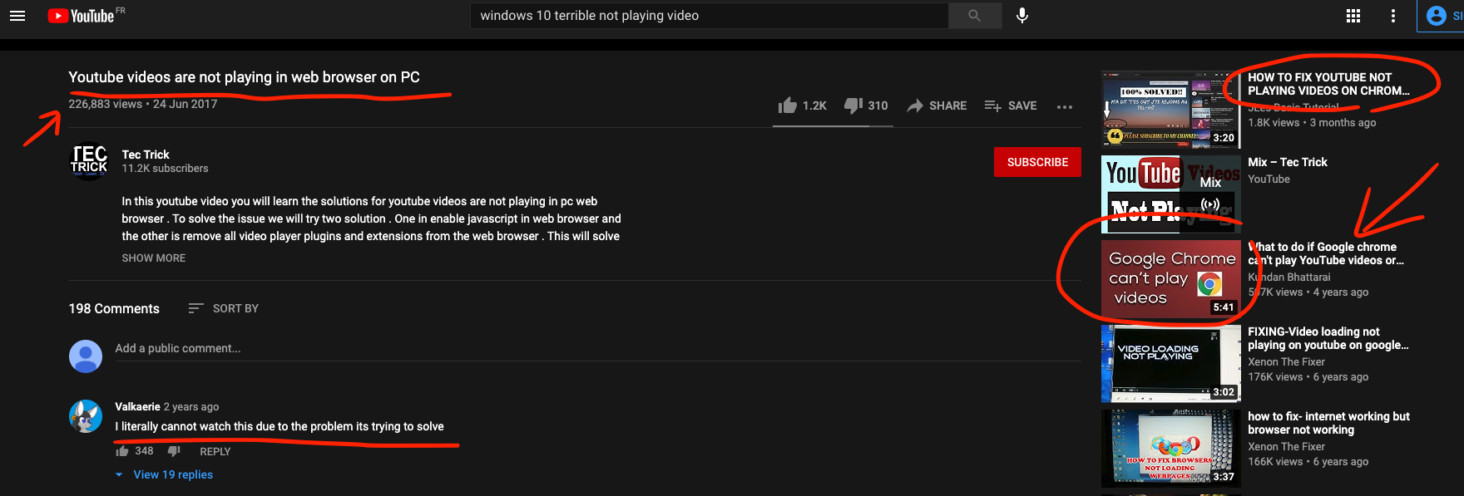Open the 'Mix – Tec Trick' title
The width and height of the screenshot is (1464, 496).
coord(1288,162)
